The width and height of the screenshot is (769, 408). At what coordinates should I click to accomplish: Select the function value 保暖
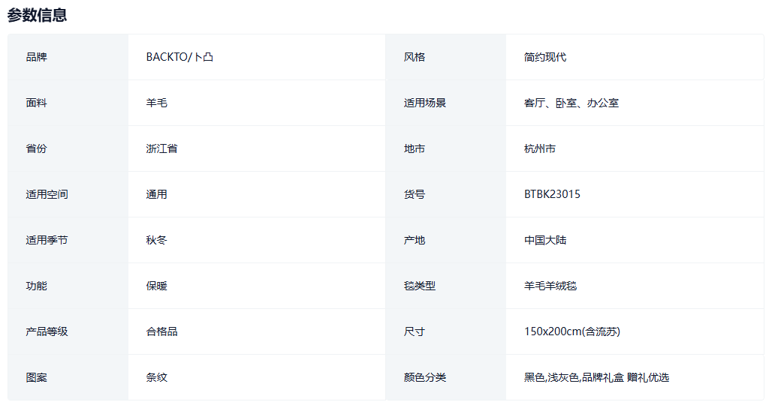pyautogui.click(x=156, y=286)
